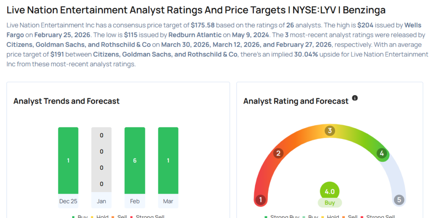The height and width of the screenshot is (218, 430).
Task: Click gauge marker number 1
Action: [260, 200]
